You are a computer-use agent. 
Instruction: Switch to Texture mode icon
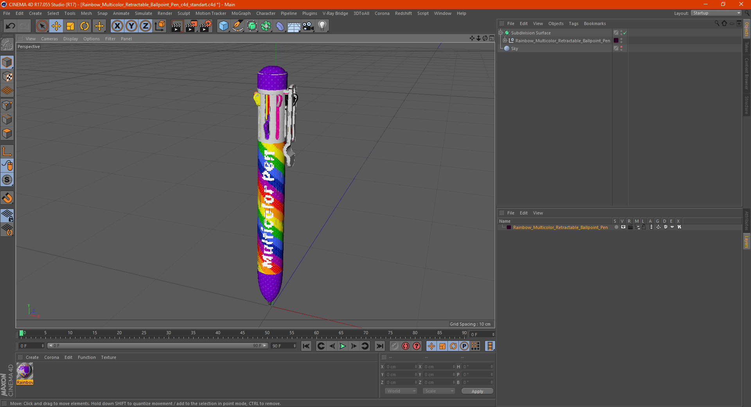7,77
